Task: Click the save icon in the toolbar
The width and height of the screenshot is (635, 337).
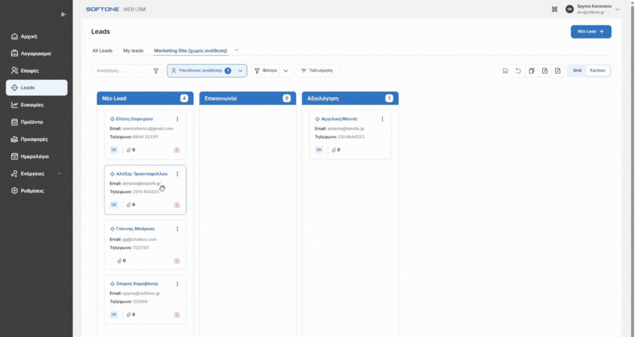Action: (x=505, y=71)
